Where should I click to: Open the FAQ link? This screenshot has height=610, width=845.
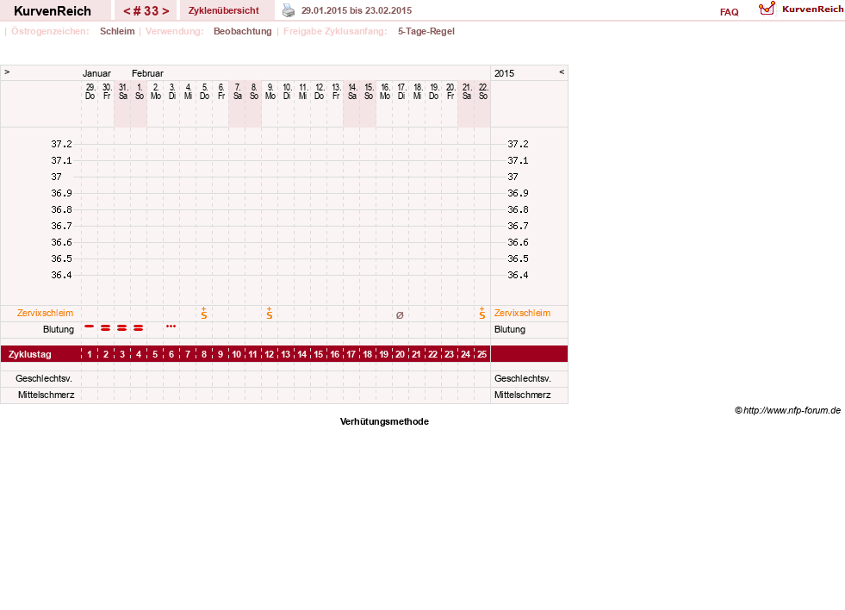coord(729,12)
